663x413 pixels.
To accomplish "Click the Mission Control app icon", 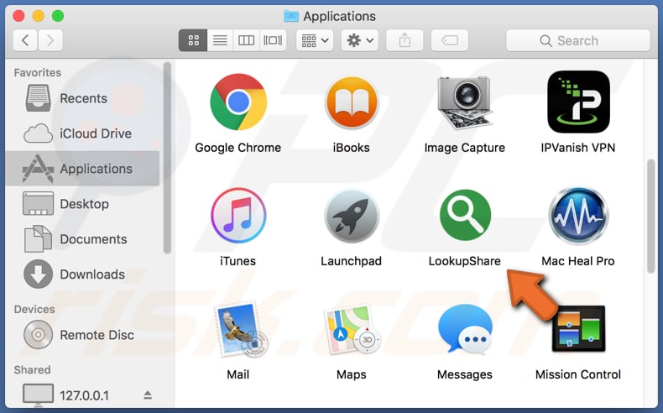I will tap(578, 328).
